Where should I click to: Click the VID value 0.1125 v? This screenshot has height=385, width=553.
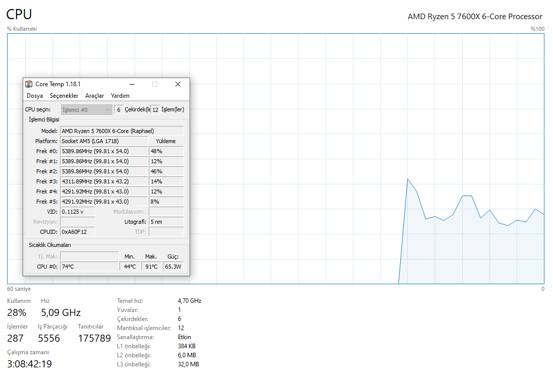pos(78,212)
